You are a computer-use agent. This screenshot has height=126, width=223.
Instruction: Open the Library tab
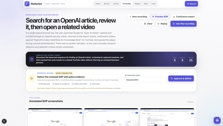click(x=116, y=4)
